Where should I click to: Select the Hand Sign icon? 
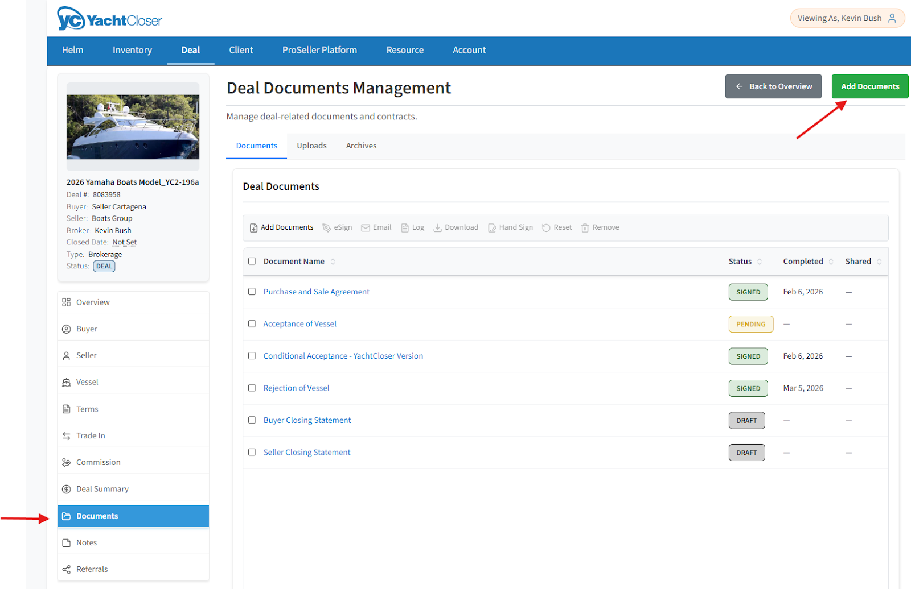click(x=492, y=227)
